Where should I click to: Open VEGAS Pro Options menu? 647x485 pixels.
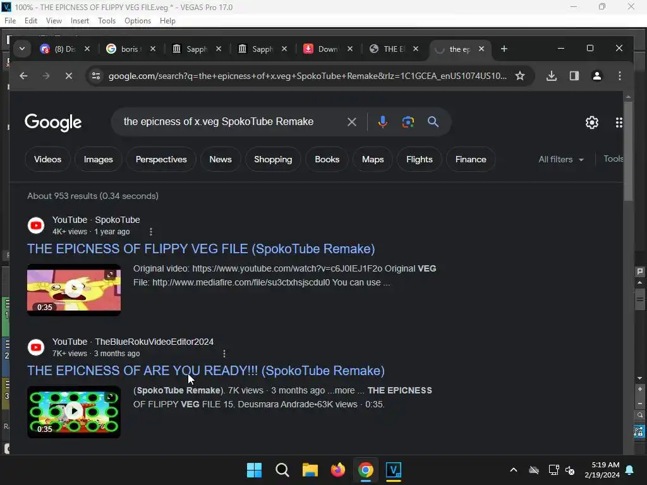pyautogui.click(x=137, y=21)
